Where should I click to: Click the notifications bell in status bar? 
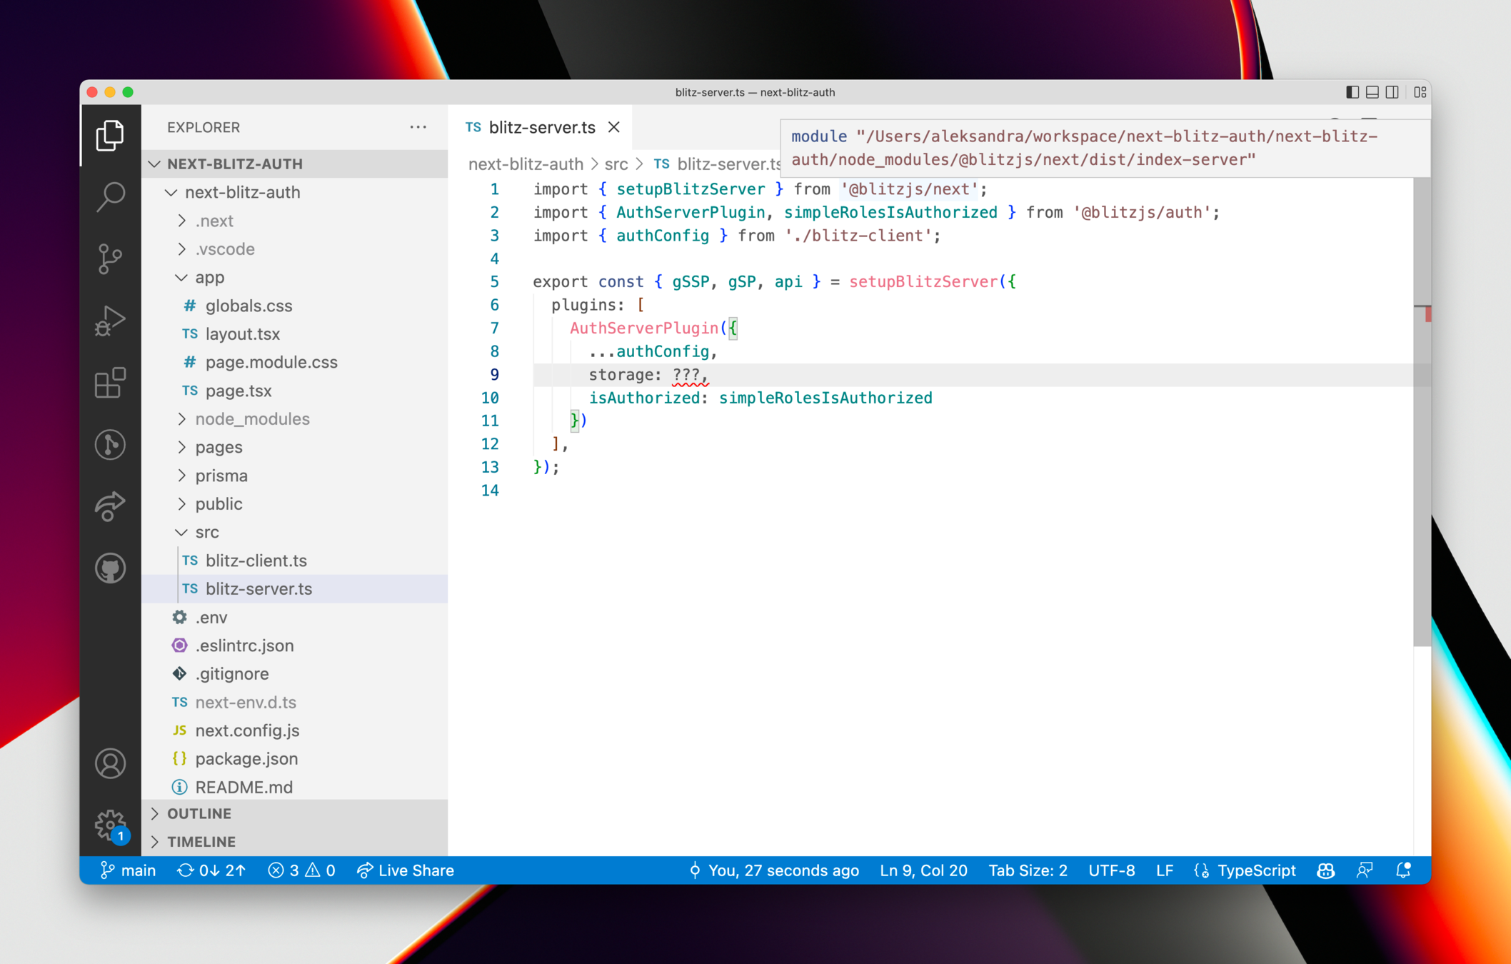pos(1403,870)
